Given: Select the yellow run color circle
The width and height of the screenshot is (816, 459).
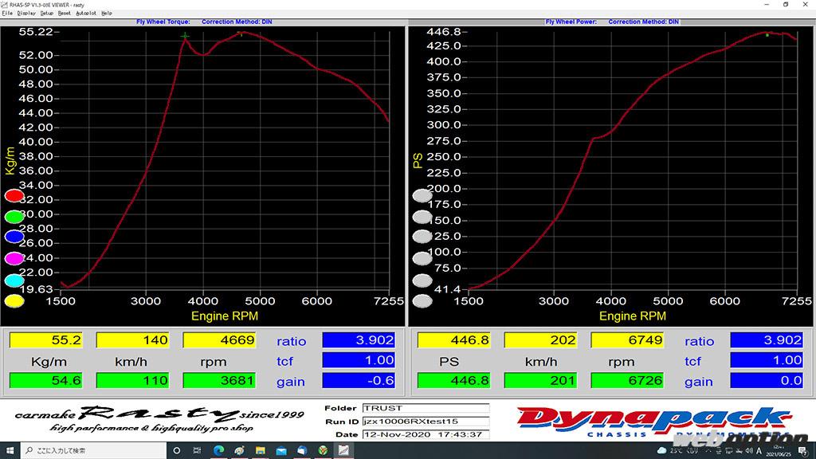Looking at the screenshot, I should pos(14,301).
